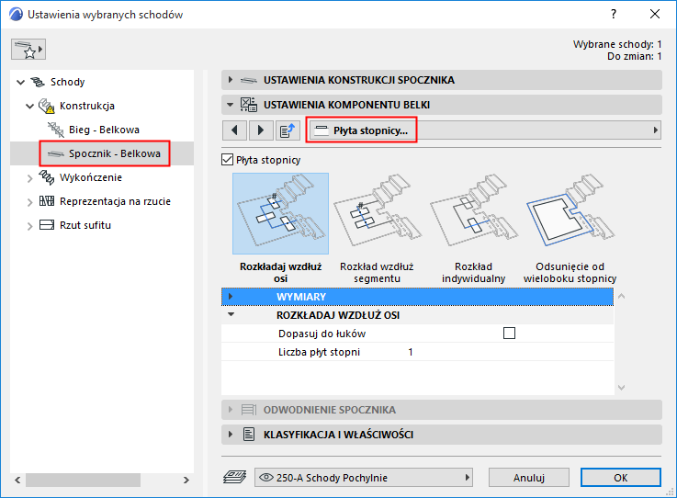Screen dimensions: 677x498
Task: Click the Reprezentacja na rzucie icon
Action: click(x=47, y=201)
